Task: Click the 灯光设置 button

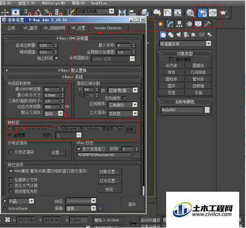Action: [x=109, y=181]
